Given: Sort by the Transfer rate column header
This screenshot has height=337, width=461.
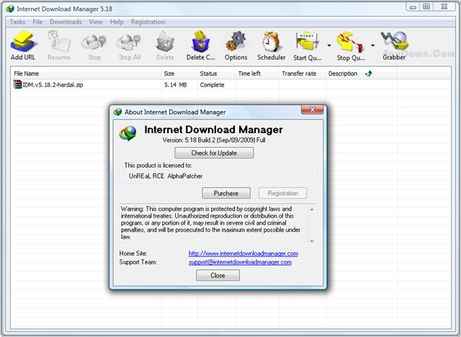Looking at the screenshot, I should pos(303,73).
